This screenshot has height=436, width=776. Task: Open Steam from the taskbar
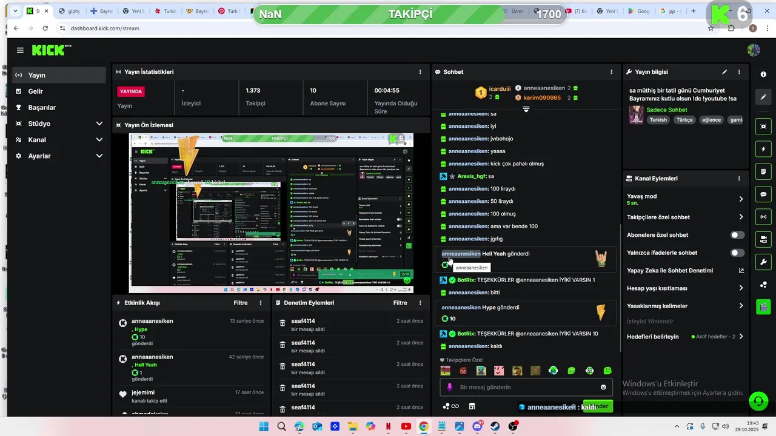click(495, 427)
